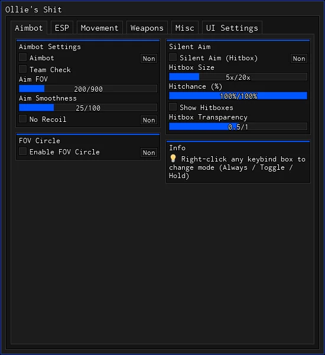Toggle the Show Hitboxes checkbox
The height and width of the screenshot is (355, 325).
pyautogui.click(x=173, y=107)
